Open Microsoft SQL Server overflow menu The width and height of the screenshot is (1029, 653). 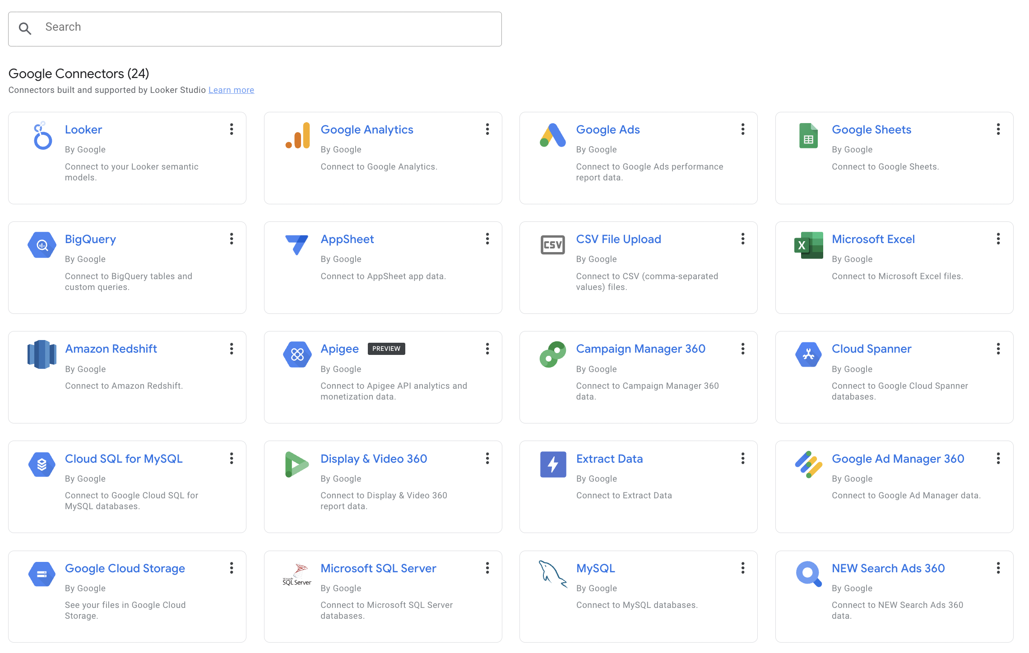(x=487, y=568)
